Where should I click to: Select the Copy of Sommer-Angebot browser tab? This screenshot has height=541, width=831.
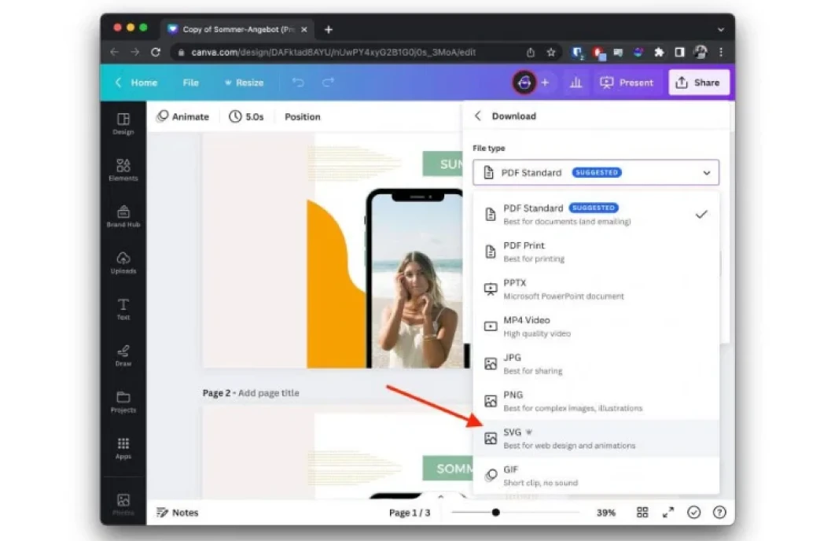pos(237,30)
